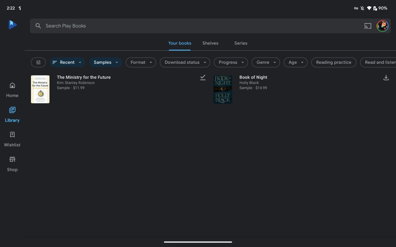Viewport: 396px width, 247px height.
Task: Open The Ministry for the Future title
Action: [84, 77]
